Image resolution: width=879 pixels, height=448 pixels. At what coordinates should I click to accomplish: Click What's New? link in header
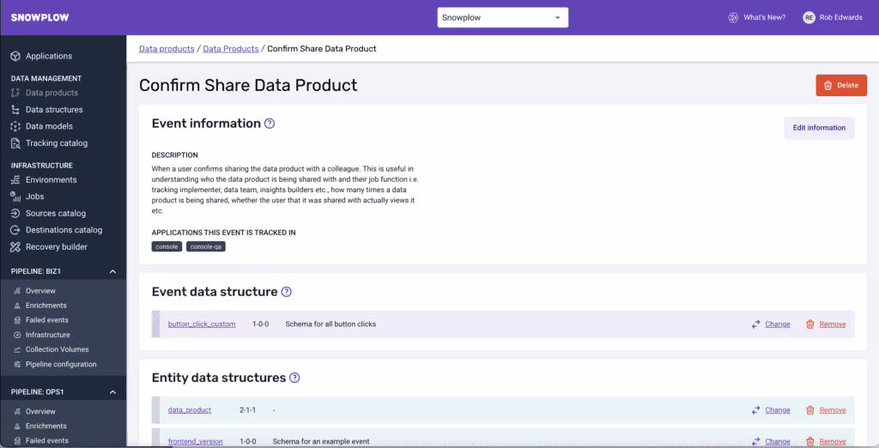tap(765, 17)
